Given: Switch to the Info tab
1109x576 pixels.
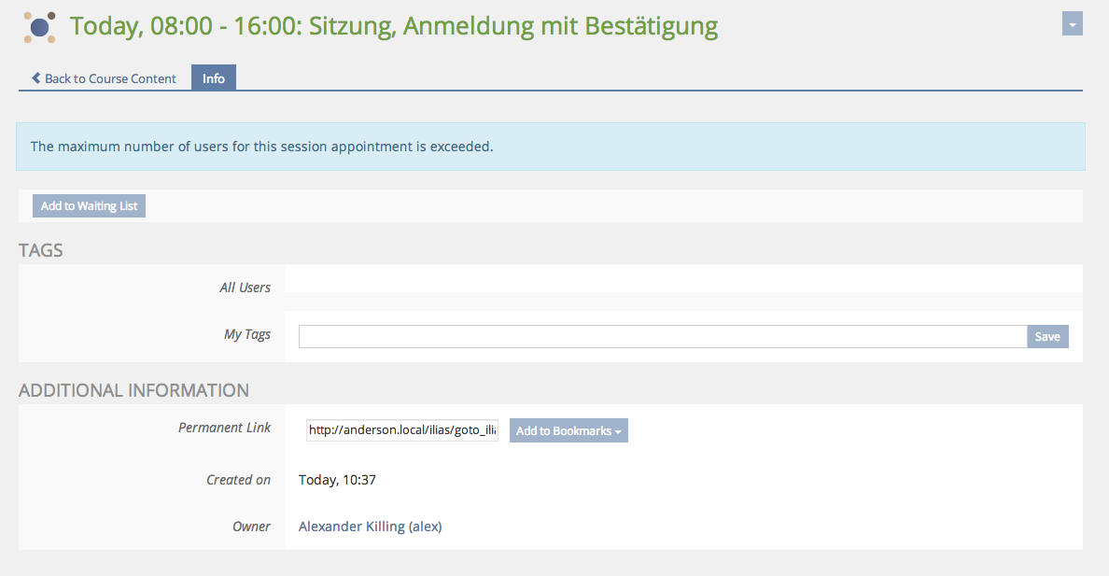Looking at the screenshot, I should click(214, 78).
